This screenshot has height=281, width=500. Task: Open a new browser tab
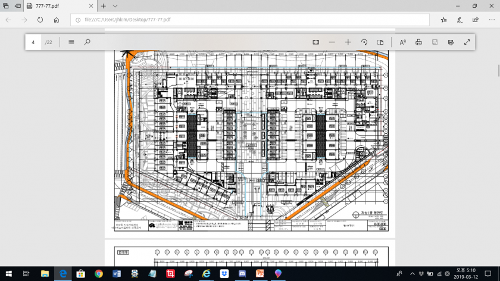tap(104, 6)
